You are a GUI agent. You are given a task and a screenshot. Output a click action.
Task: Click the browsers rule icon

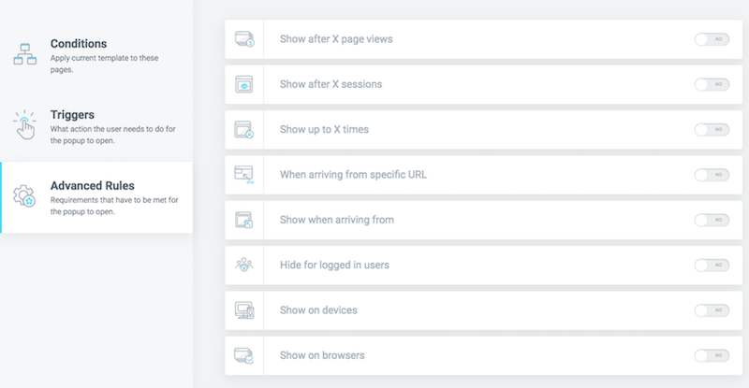[x=244, y=355]
